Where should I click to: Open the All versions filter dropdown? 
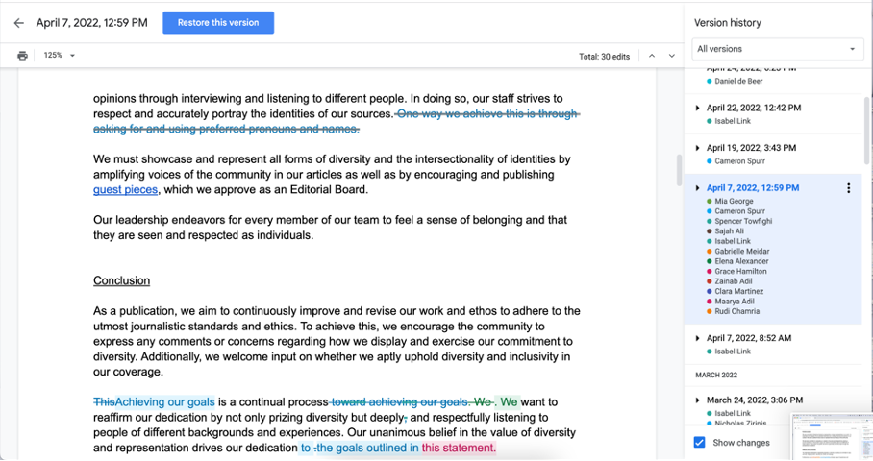point(777,49)
